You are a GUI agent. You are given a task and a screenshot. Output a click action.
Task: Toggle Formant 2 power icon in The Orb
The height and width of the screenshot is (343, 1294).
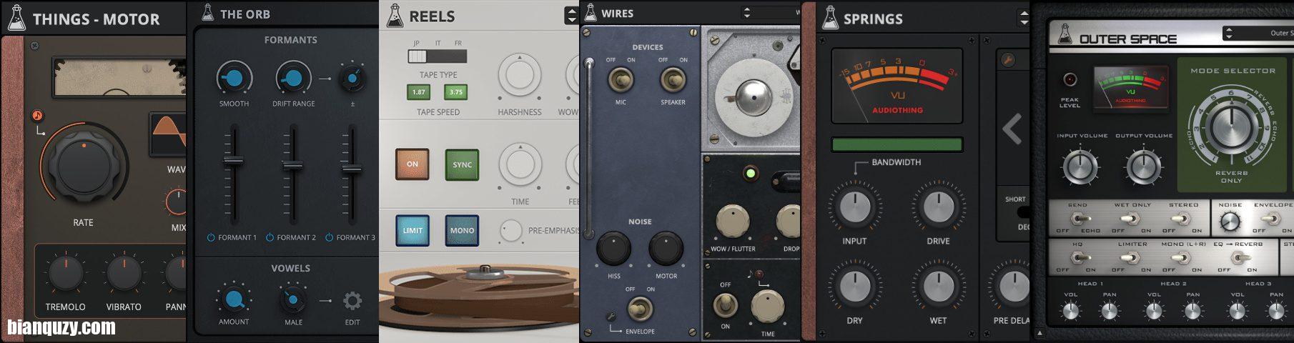(x=270, y=237)
